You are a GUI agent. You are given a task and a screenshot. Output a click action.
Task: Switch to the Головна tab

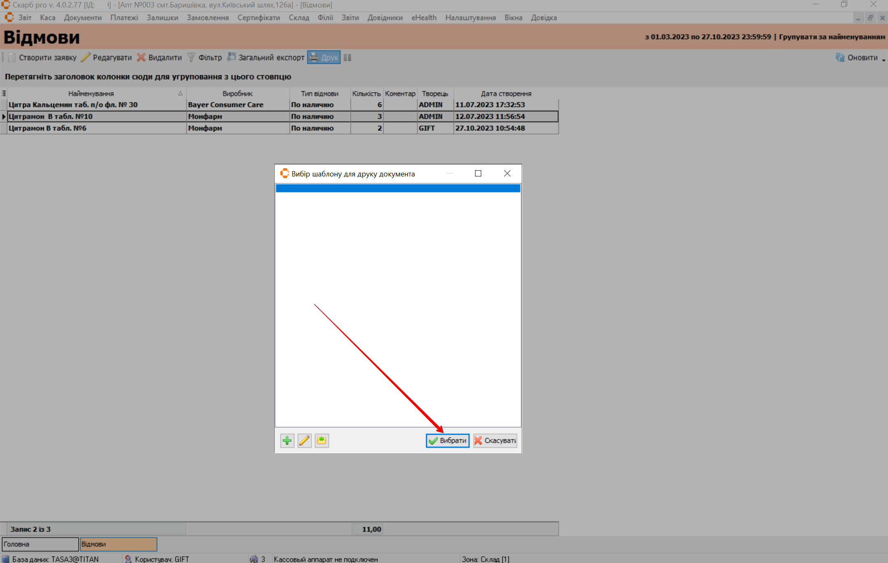(x=40, y=544)
